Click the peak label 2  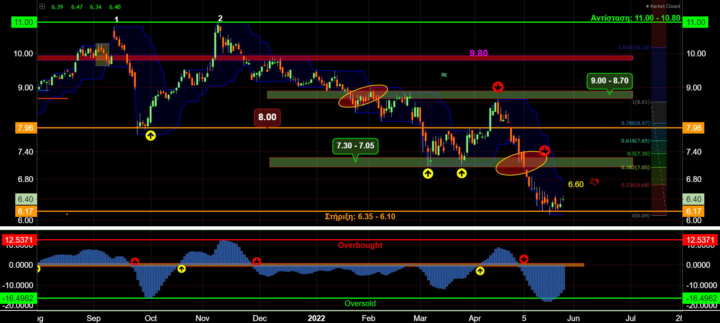220,18
